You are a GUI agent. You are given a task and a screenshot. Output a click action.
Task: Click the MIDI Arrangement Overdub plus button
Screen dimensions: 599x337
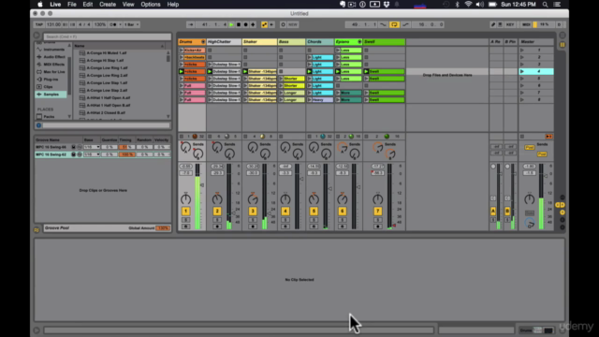point(253,24)
